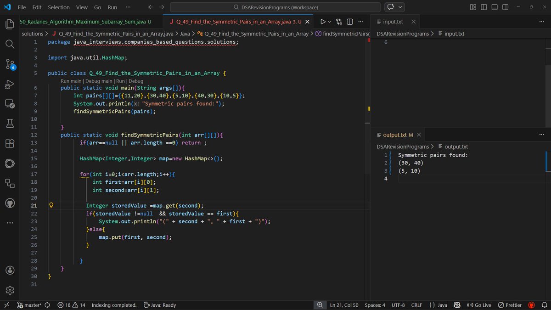Click Java Ready status item
Viewport: 551px width, 310px height.
[159, 305]
